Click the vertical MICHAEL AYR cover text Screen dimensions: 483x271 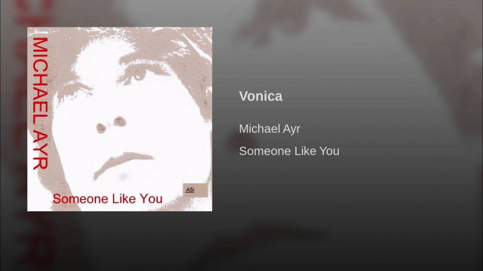40,103
